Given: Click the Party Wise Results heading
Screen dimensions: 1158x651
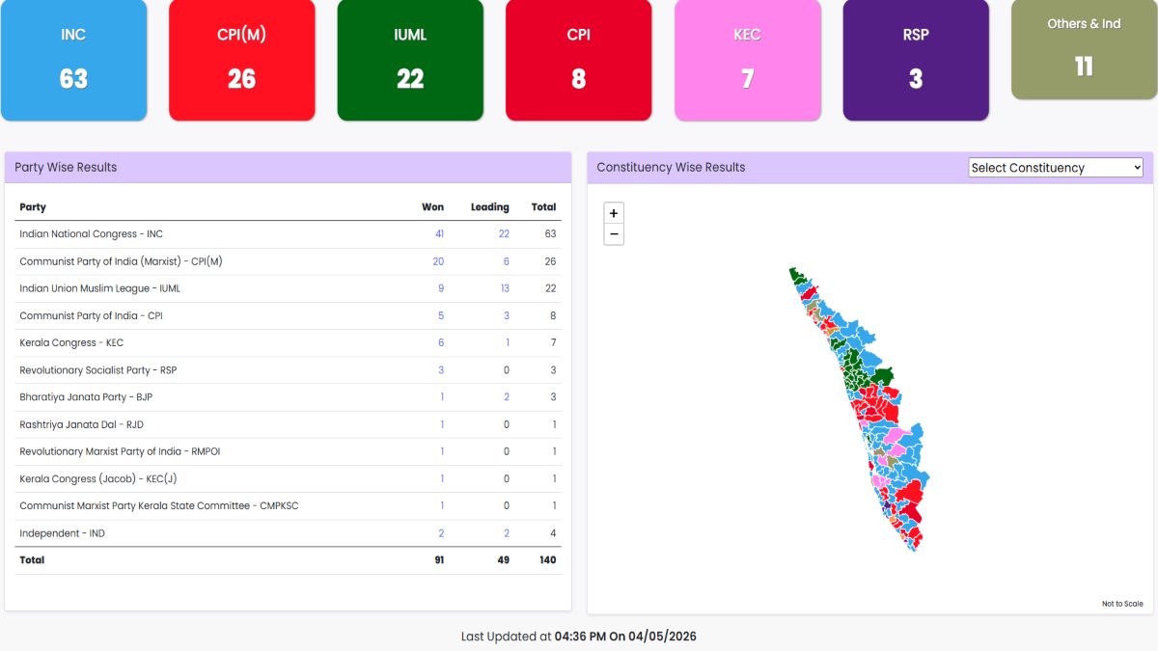Looking at the screenshot, I should coord(66,167).
